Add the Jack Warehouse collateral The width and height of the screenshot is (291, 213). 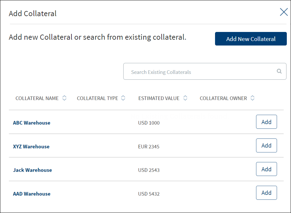pos(266,169)
